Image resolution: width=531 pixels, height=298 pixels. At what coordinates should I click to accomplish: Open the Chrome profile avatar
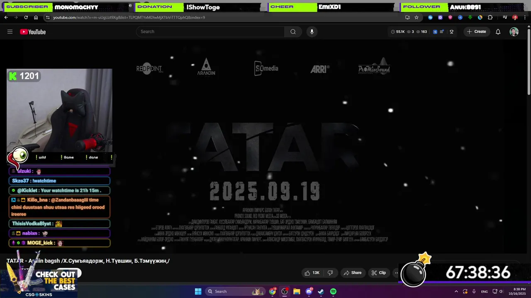click(x=515, y=17)
